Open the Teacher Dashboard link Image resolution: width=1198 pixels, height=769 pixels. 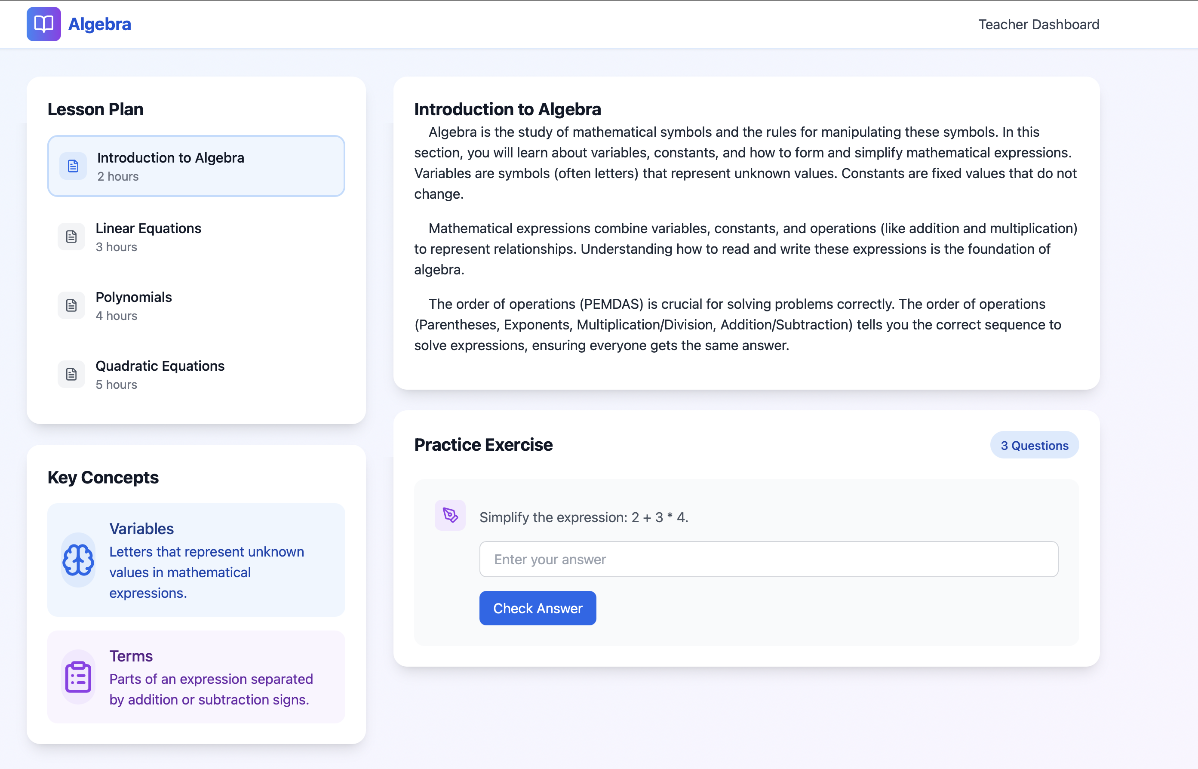tap(1038, 25)
